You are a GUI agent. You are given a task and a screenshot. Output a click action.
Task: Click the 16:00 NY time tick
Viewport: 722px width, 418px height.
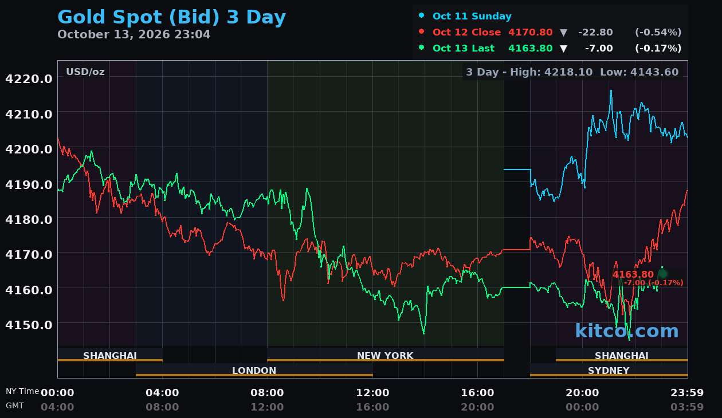477,393
